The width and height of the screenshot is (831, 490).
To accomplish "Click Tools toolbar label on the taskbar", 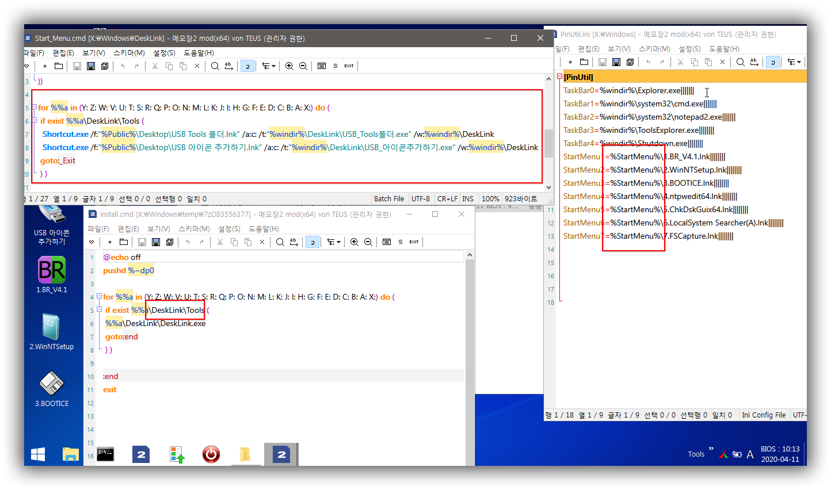I will [696, 454].
